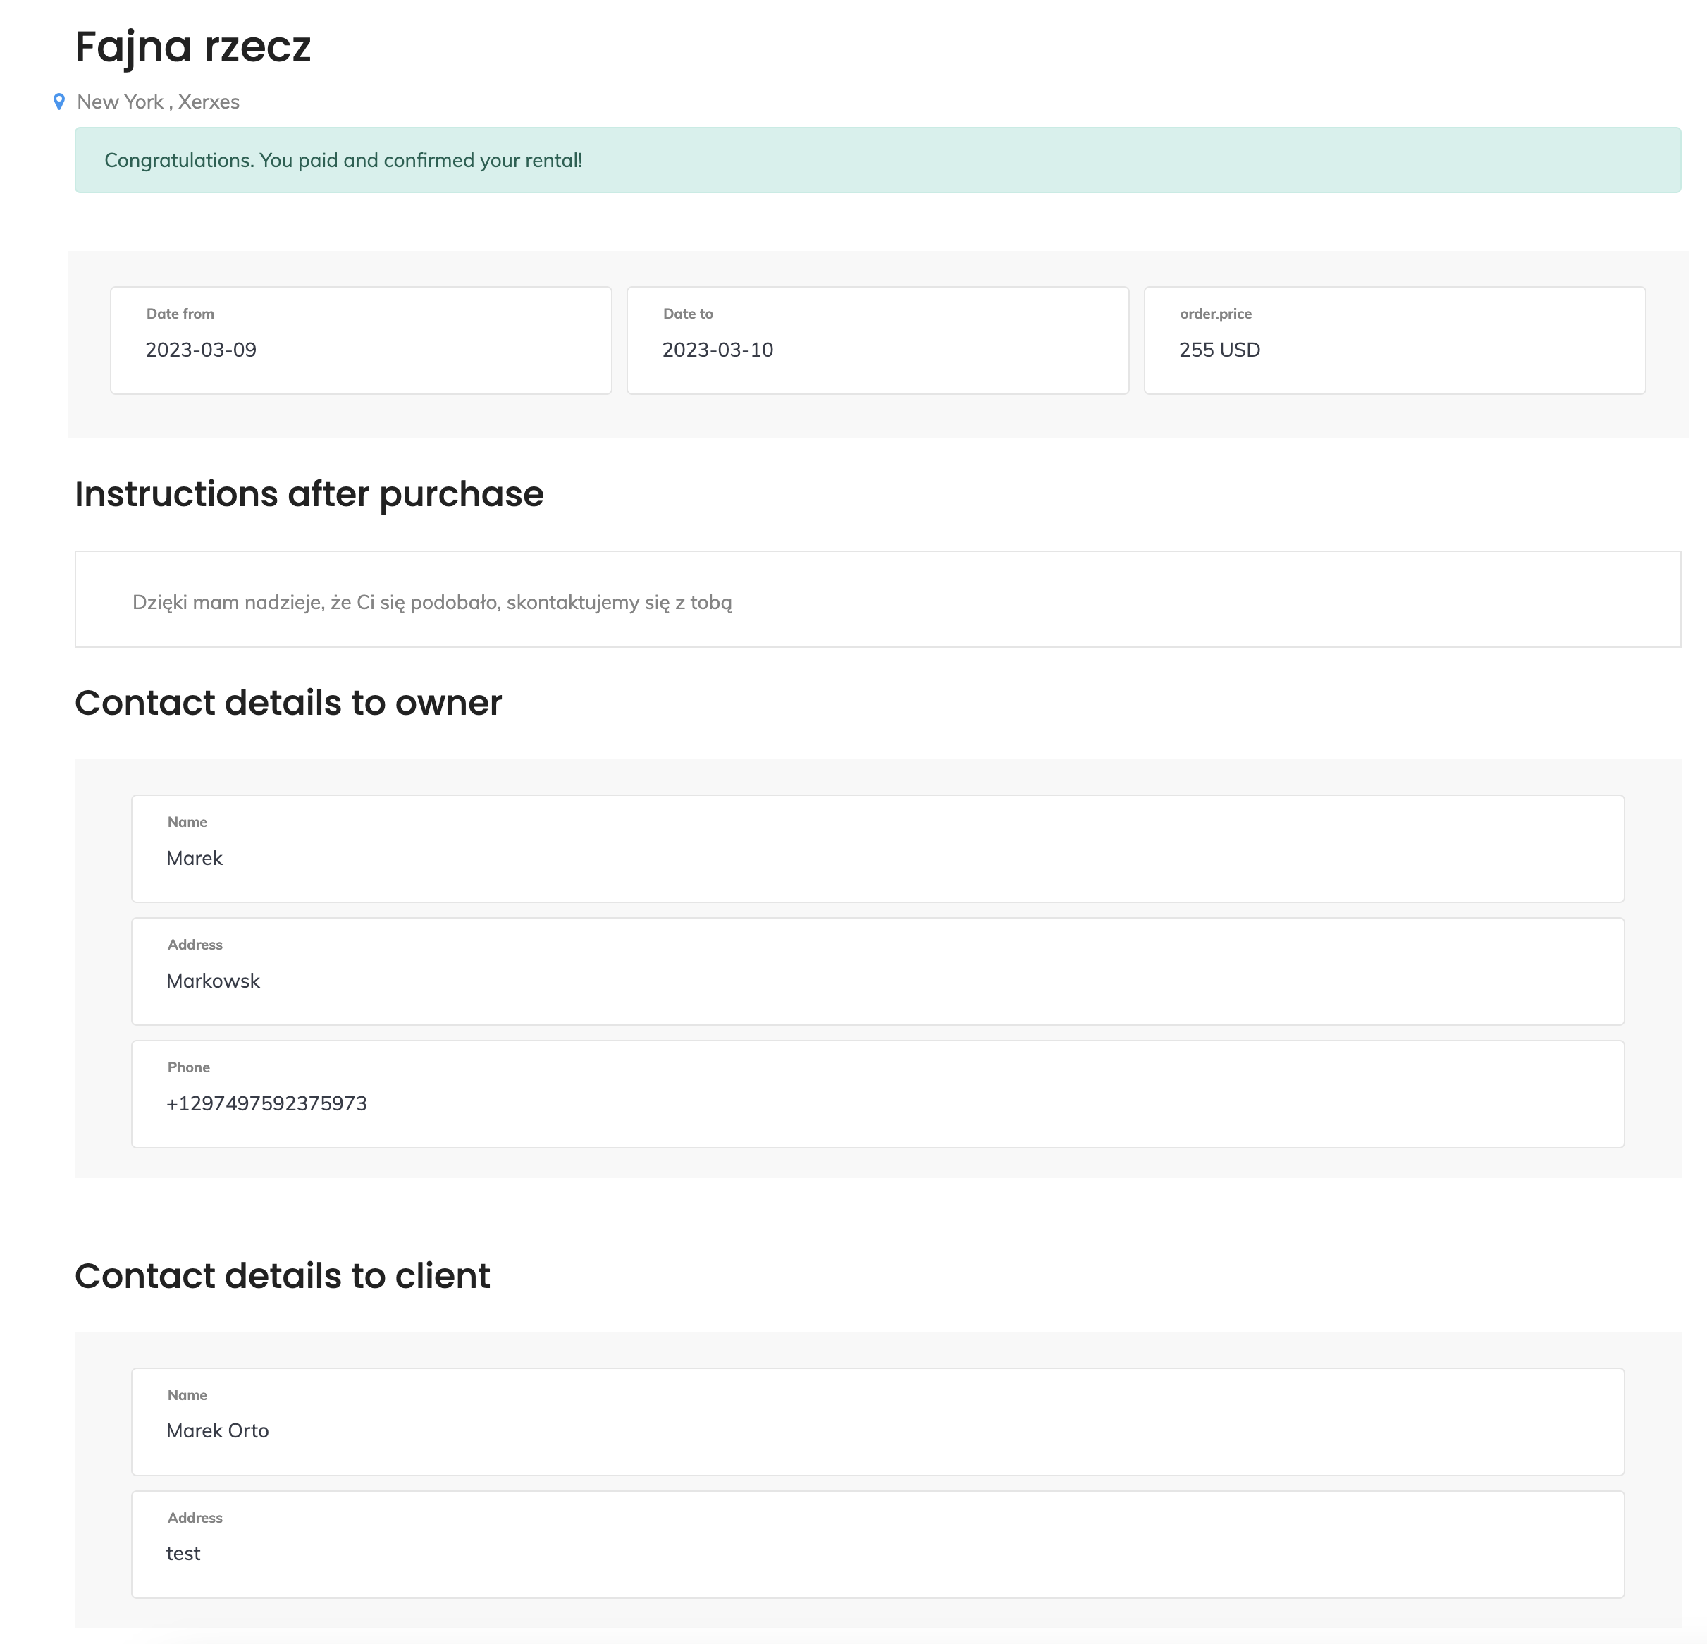
Task: Click the order.price label text
Action: pyautogui.click(x=1215, y=314)
